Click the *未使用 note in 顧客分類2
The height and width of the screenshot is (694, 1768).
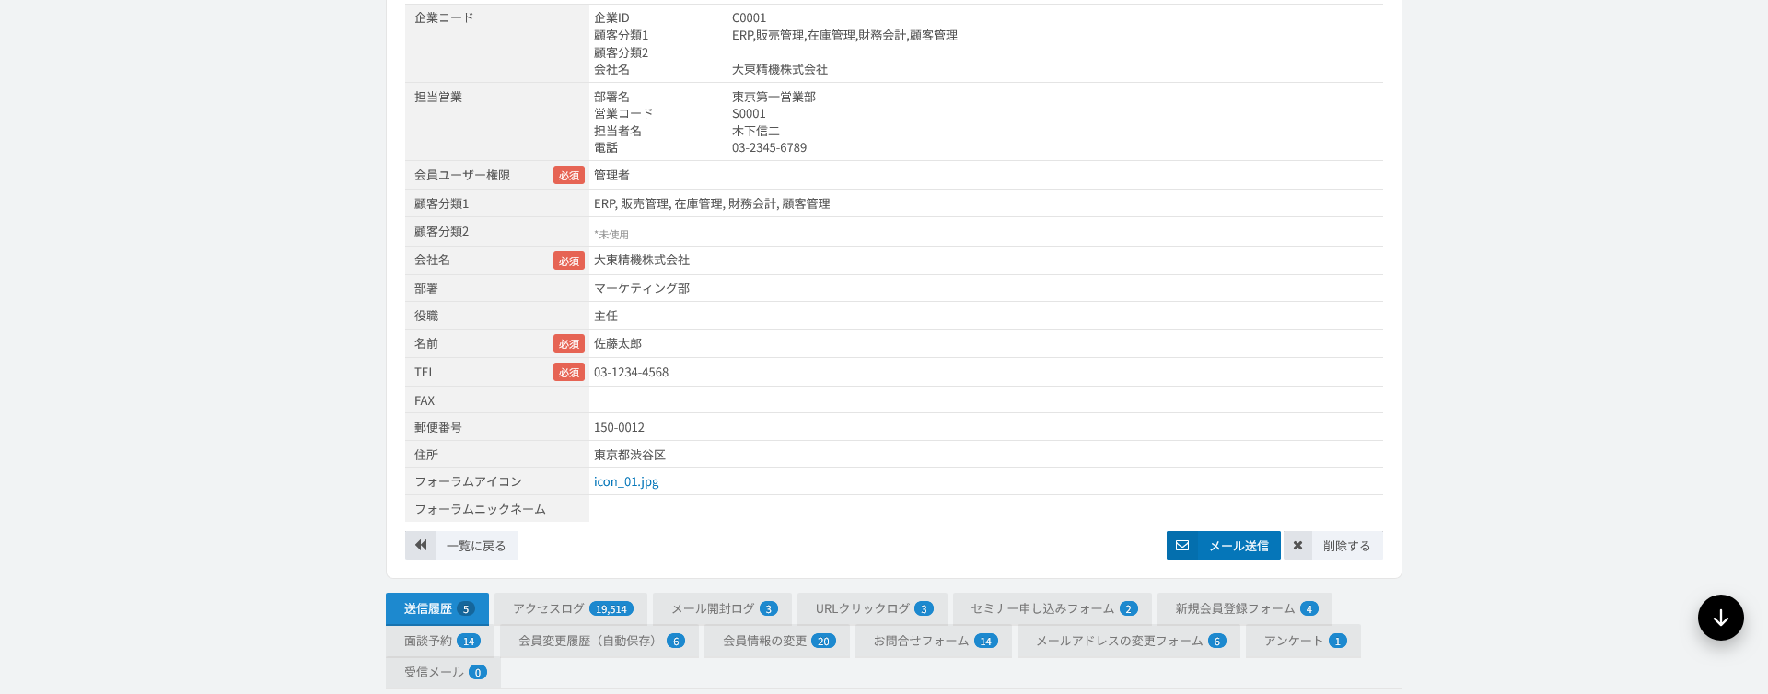click(611, 235)
